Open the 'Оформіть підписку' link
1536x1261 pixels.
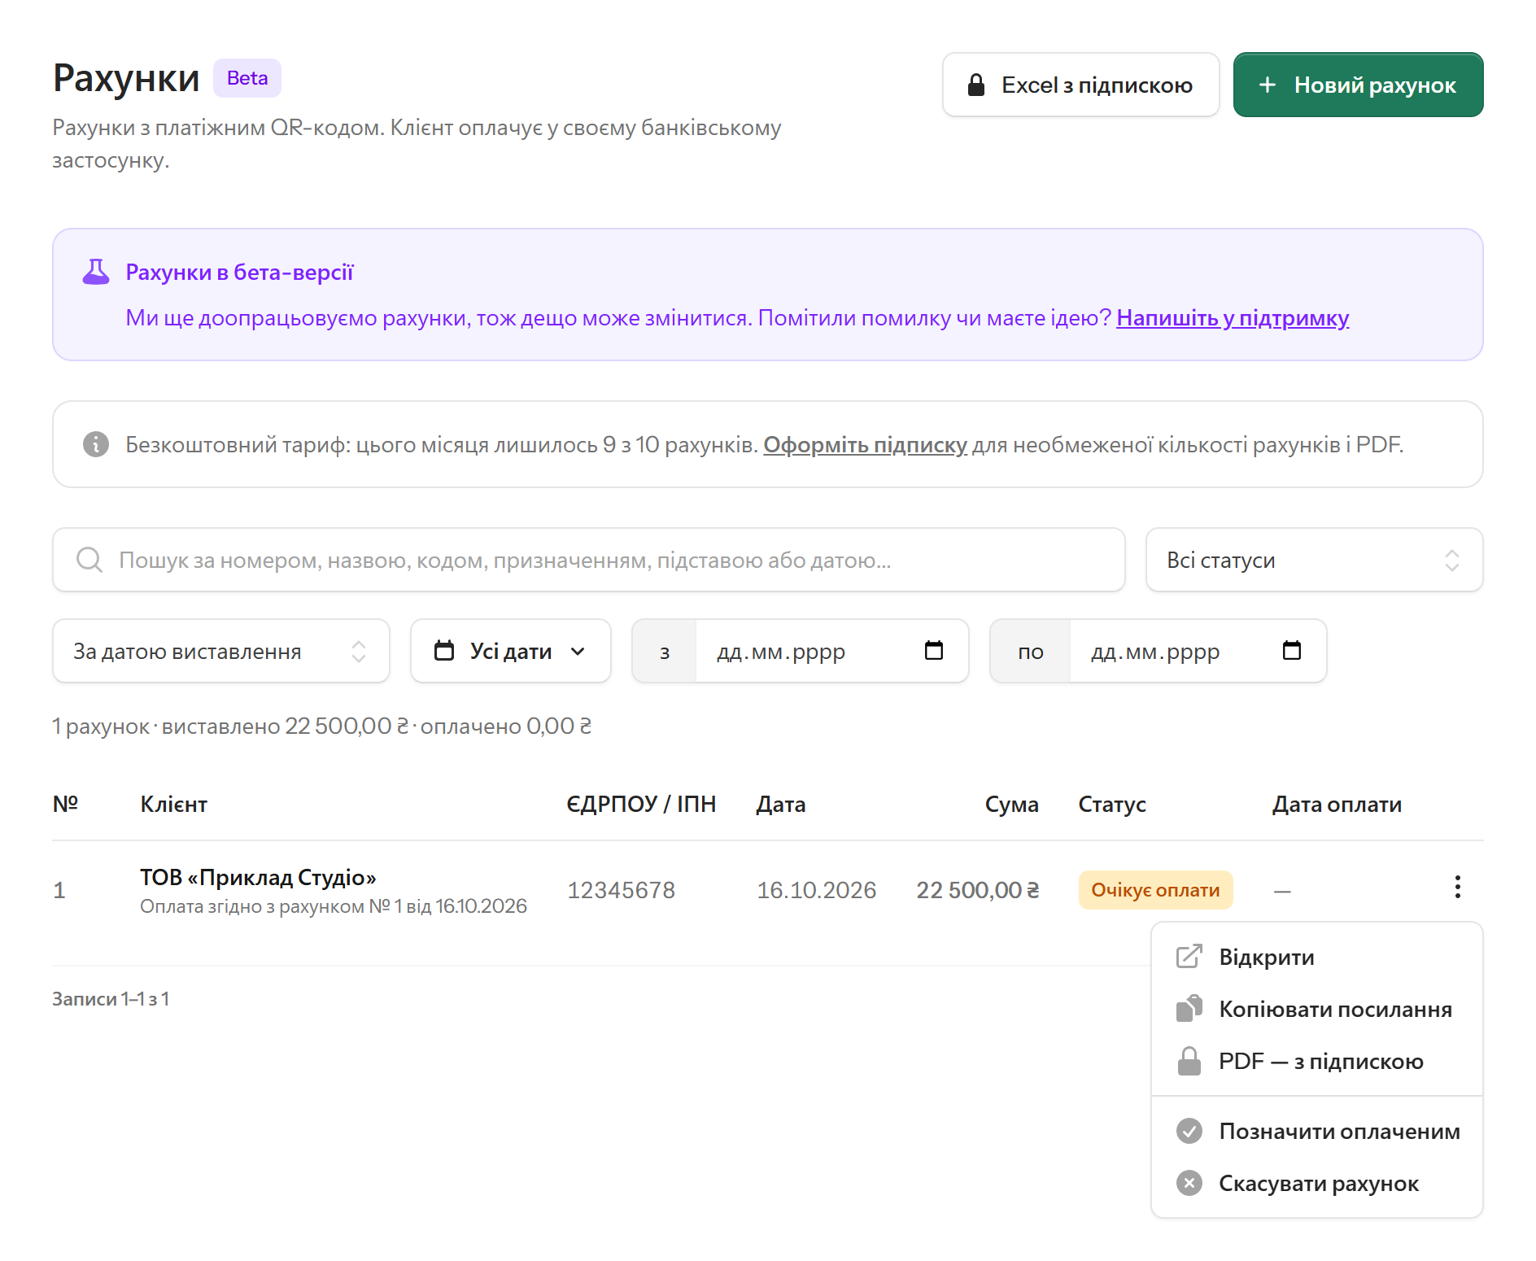click(x=865, y=444)
